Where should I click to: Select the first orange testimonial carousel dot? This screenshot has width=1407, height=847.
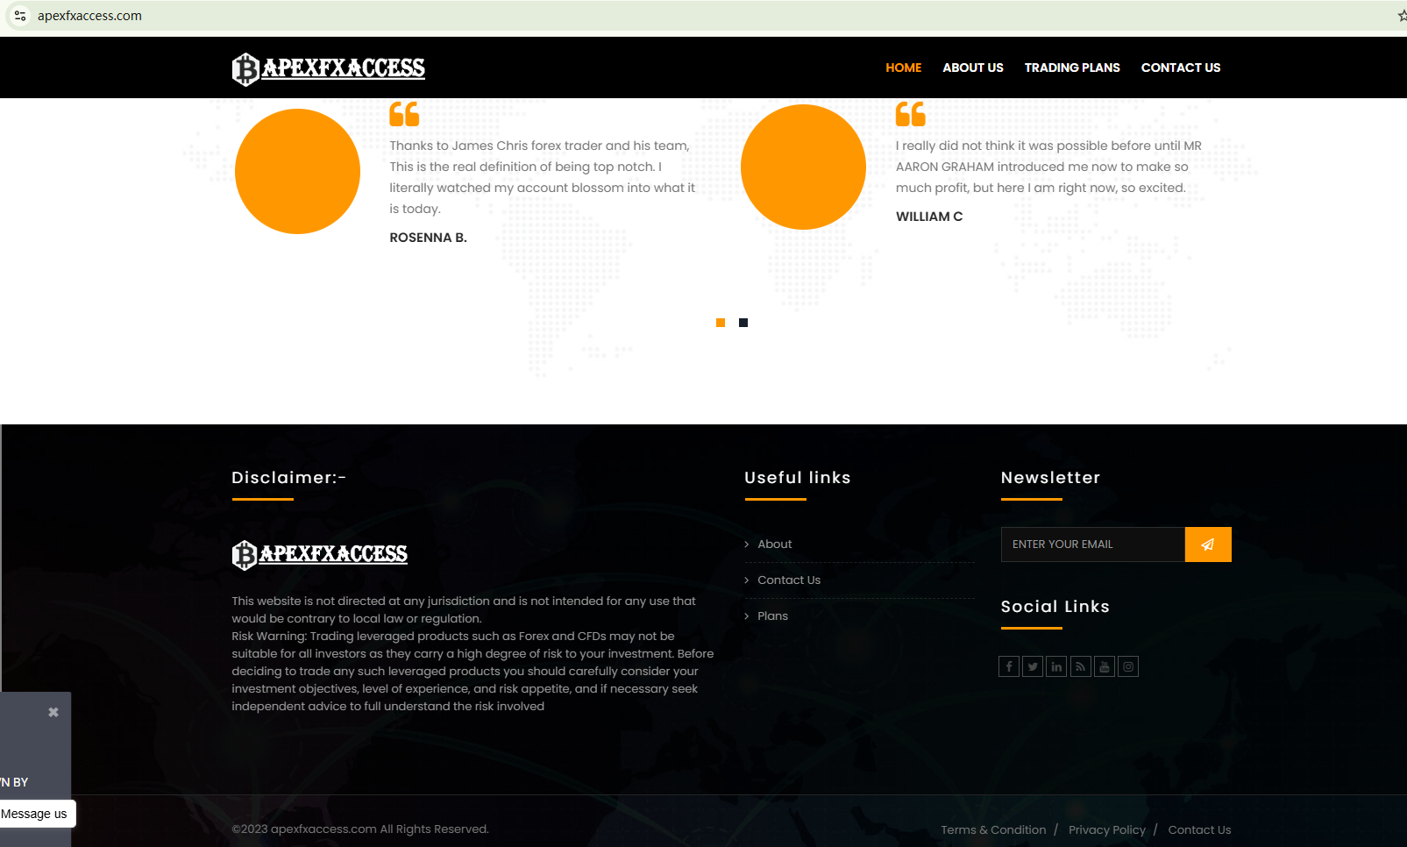pyautogui.click(x=721, y=323)
